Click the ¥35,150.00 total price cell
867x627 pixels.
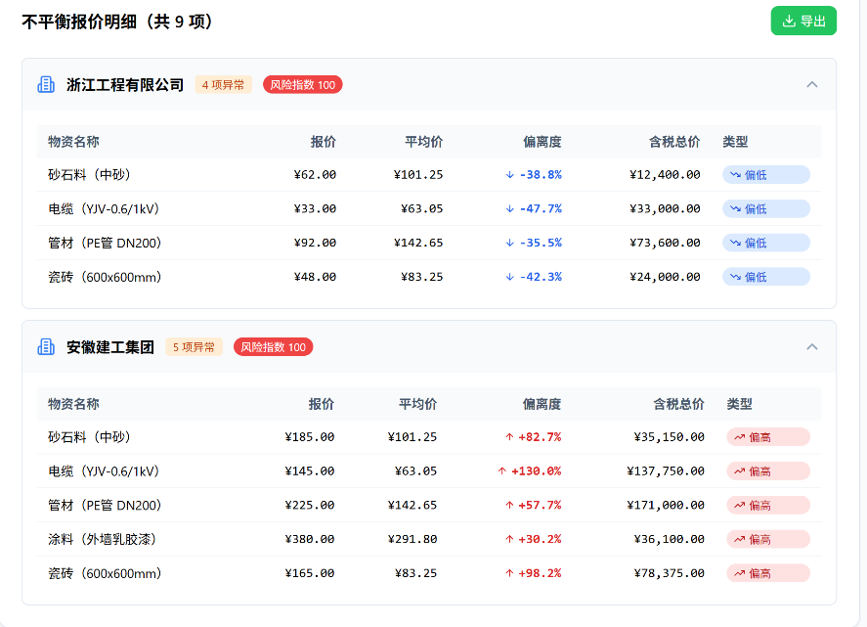(x=669, y=437)
